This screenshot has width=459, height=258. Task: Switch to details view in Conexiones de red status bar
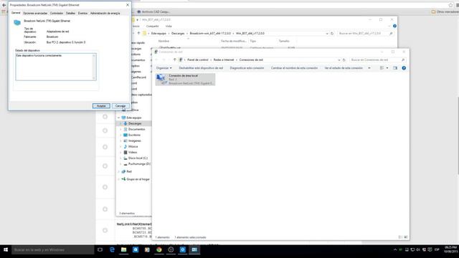pos(400,237)
